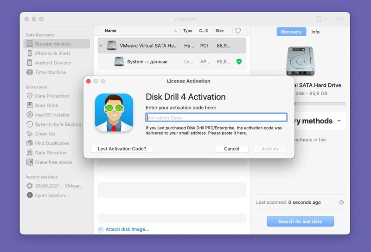Click the Disk Drill mascot icon in dialog
The width and height of the screenshot is (371, 252).
point(114,112)
